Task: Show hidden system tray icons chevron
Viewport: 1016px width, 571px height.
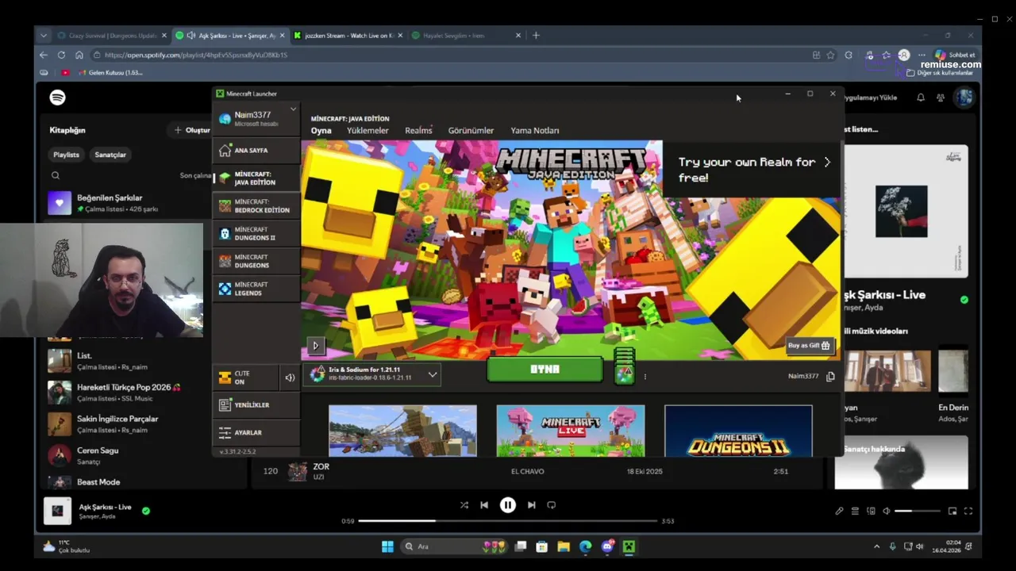Action: coord(876,546)
